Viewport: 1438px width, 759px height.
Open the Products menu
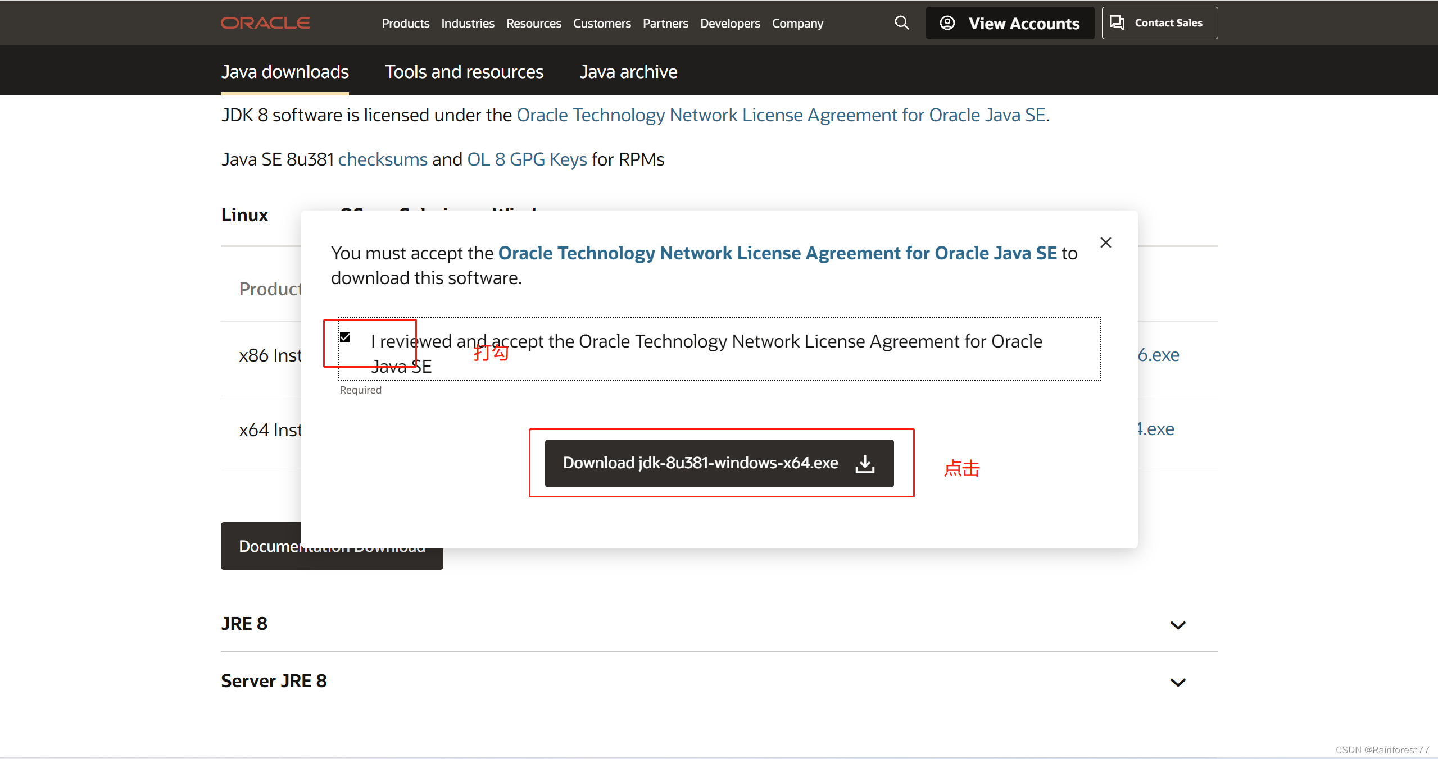405,24
